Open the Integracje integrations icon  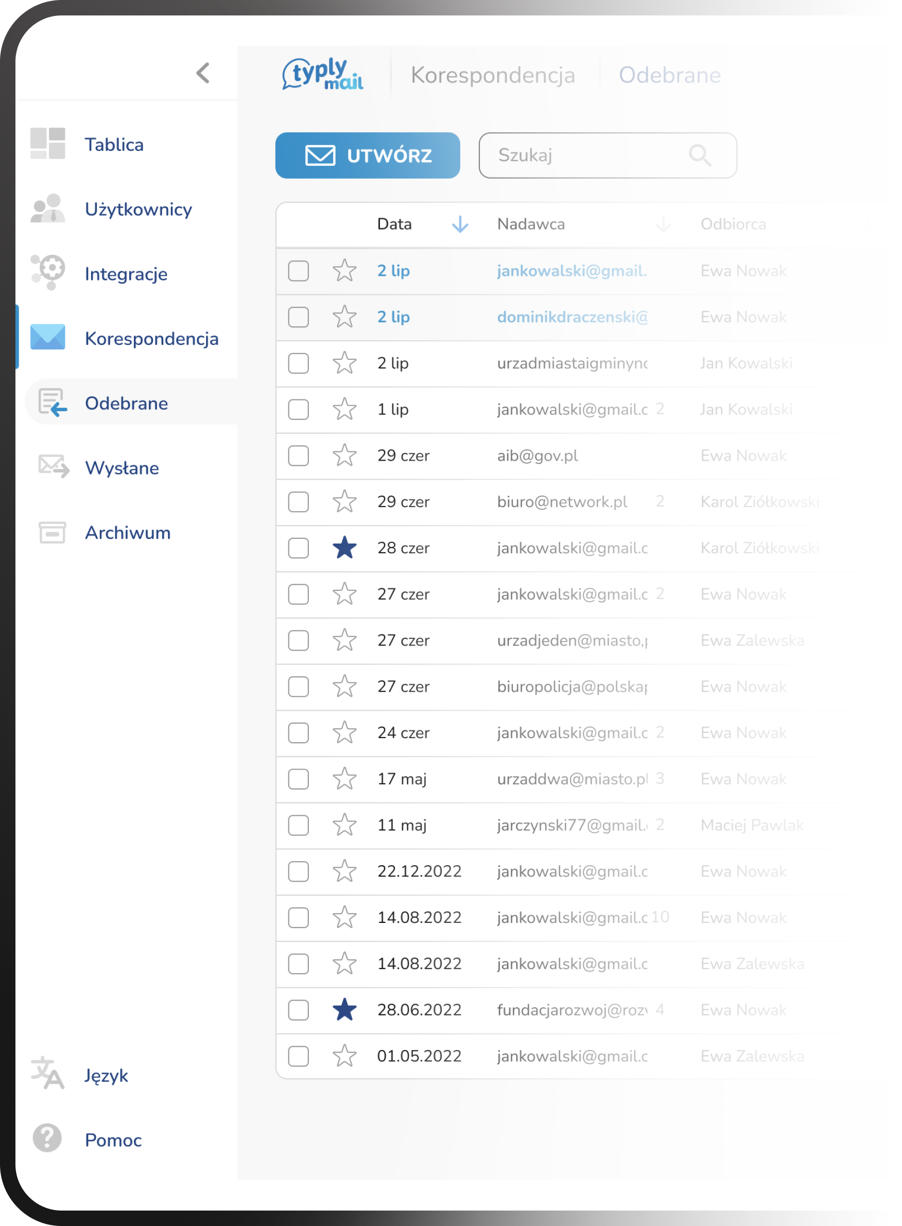[48, 273]
